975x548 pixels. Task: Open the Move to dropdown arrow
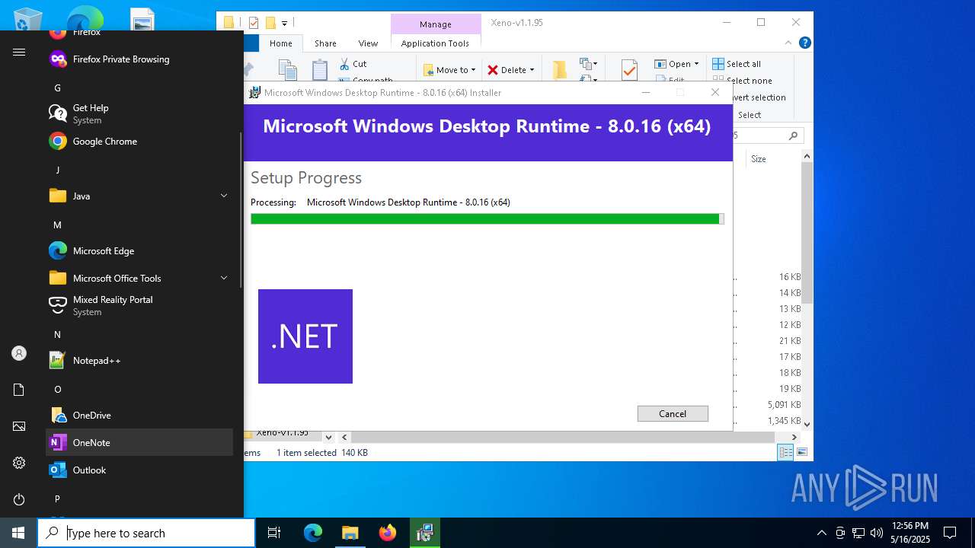click(x=473, y=70)
